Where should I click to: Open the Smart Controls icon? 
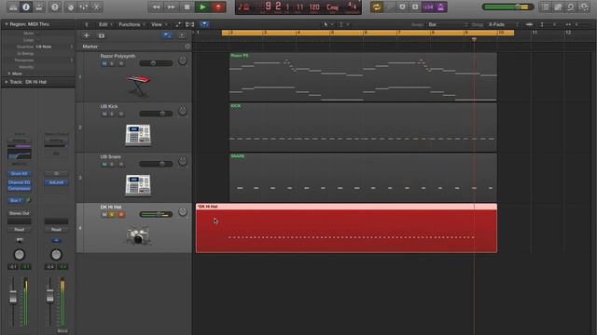tap(71, 7)
